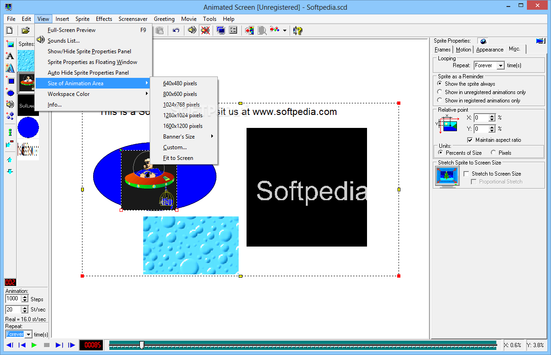Click the green info 'i' icon in the sidebar
Image resolution: width=551 pixels, height=355 pixels.
pos(10,132)
